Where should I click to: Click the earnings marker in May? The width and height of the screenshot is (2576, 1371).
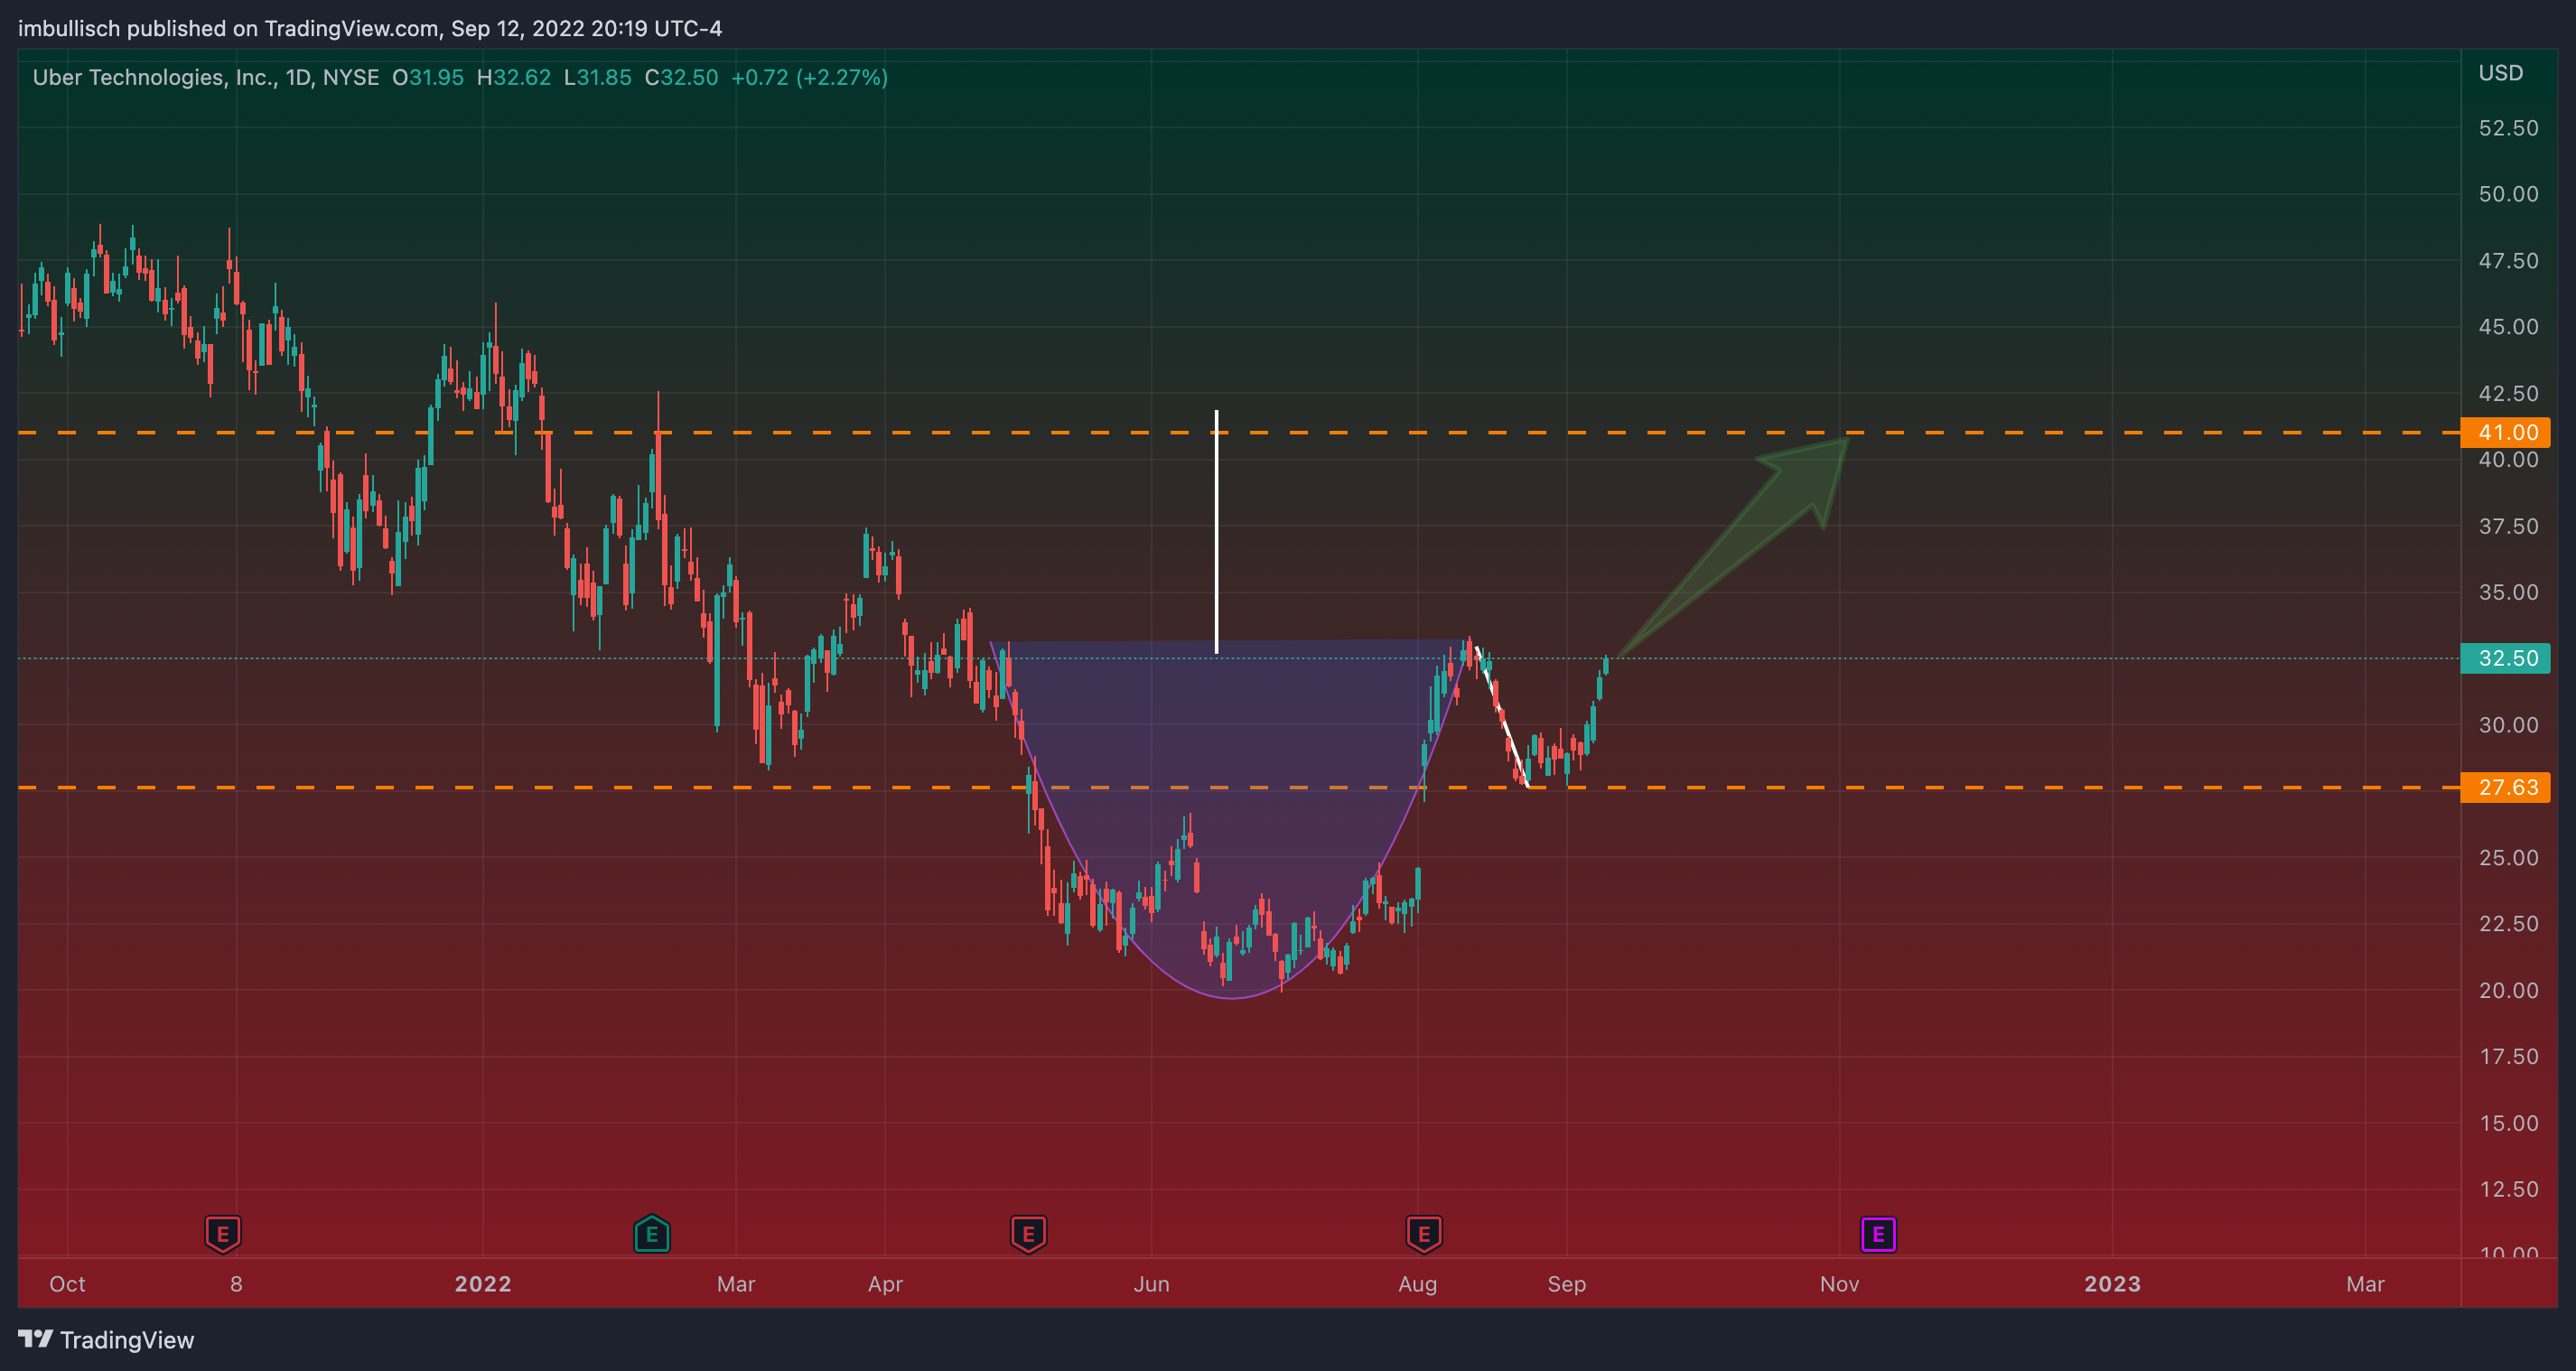tap(1028, 1234)
